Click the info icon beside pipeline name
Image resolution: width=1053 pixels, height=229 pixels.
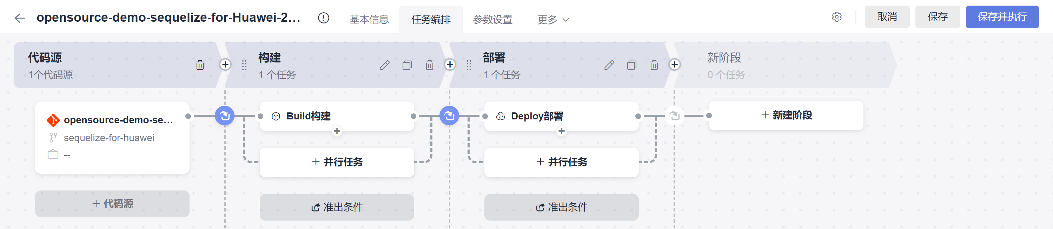tap(323, 18)
